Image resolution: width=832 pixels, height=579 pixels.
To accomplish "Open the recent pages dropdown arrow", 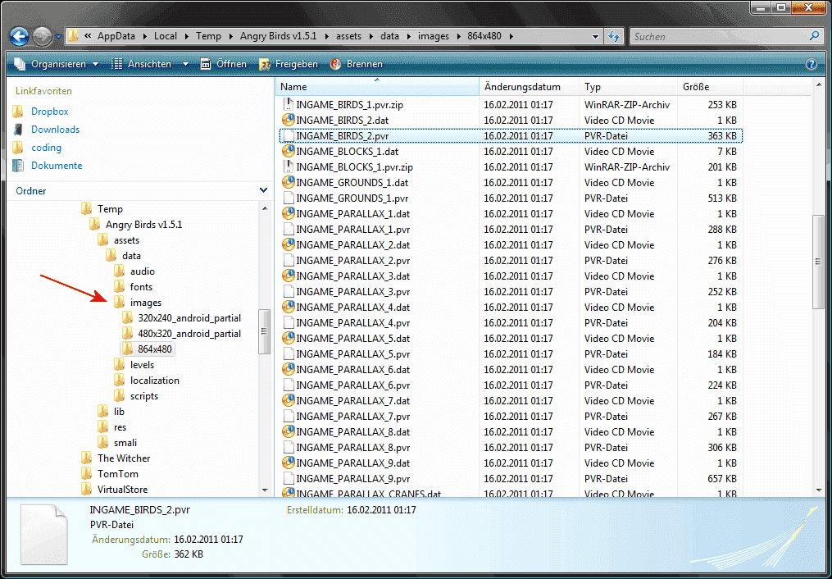I will pos(58,37).
